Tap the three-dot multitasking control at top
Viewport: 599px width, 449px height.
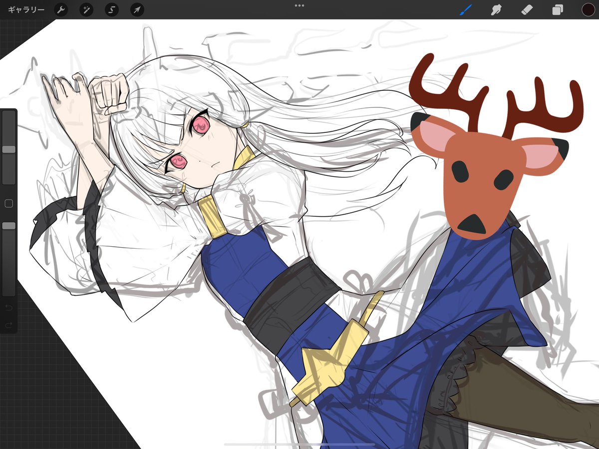pos(299,5)
